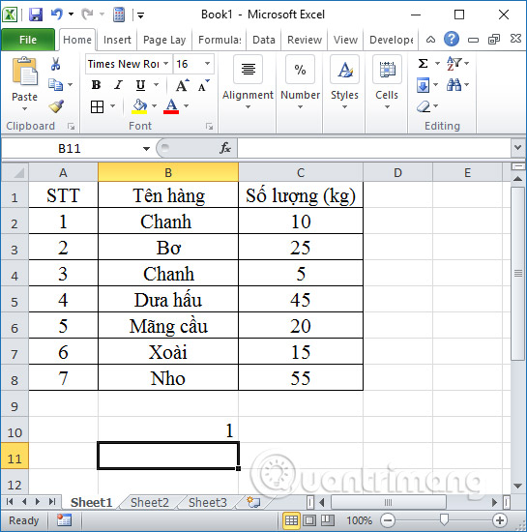Switch to the Page Layout tab
Viewport: 527px width, 532px height.
point(164,40)
